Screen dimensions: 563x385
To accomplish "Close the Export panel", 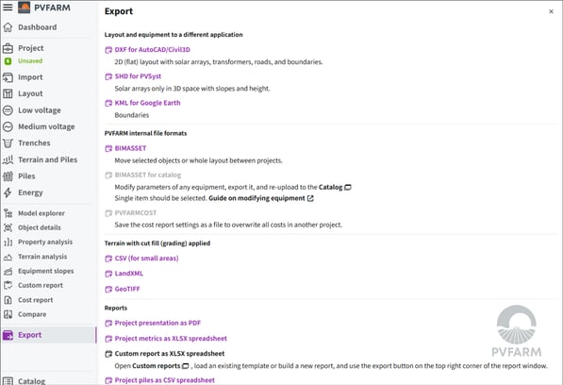I will point(551,11).
